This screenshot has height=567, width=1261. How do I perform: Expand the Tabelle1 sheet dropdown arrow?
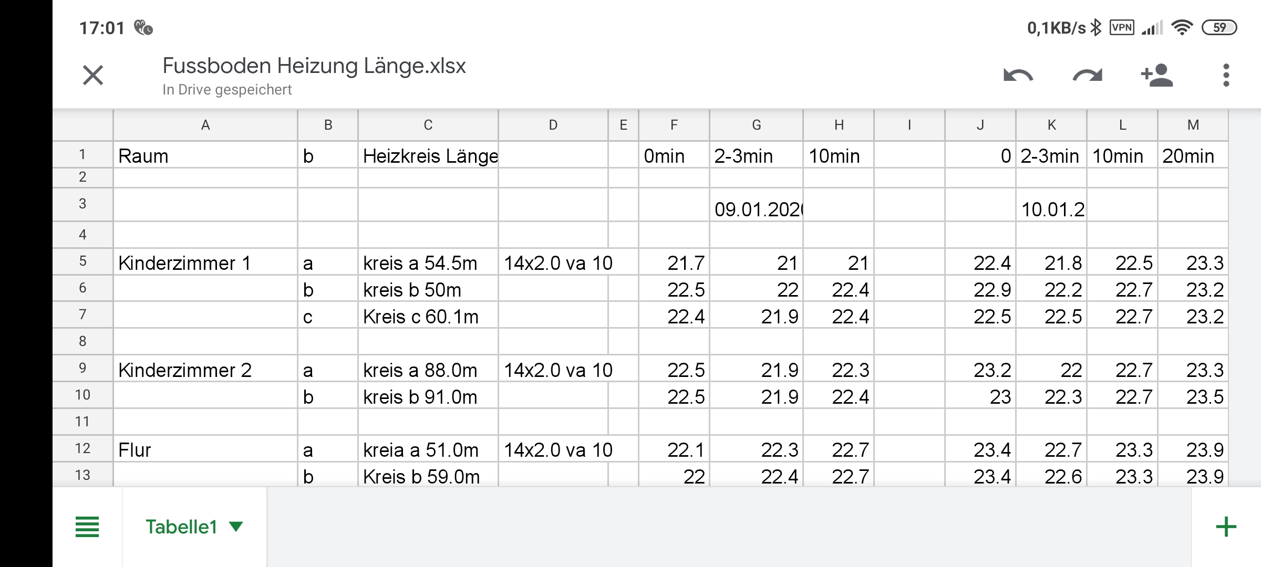236,527
